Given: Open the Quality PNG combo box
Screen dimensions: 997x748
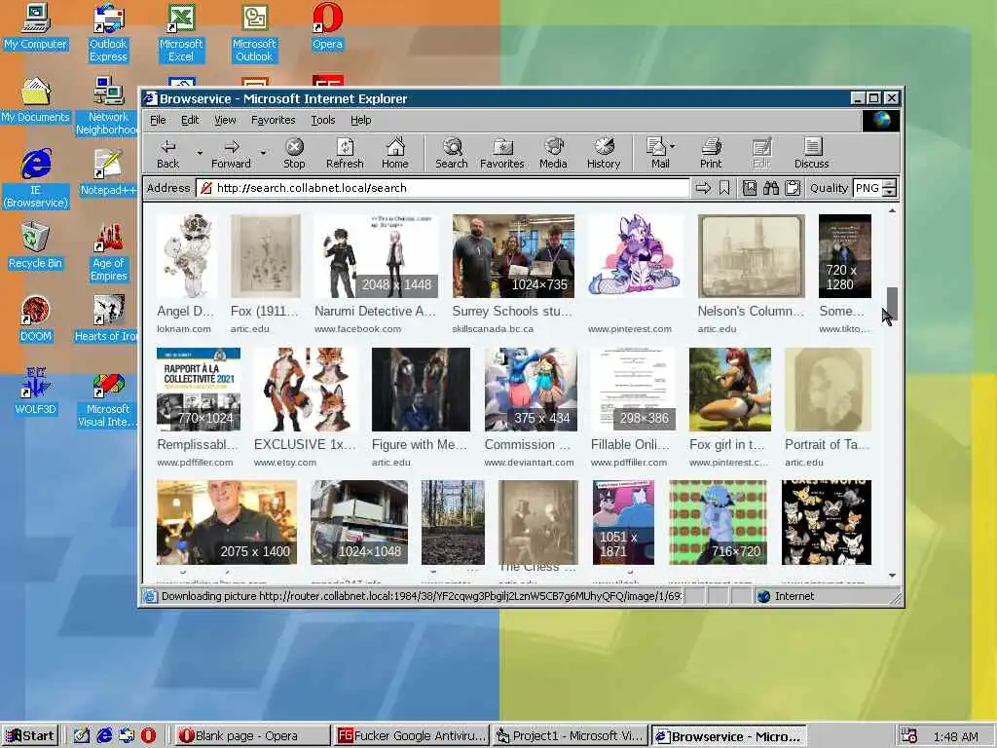Looking at the screenshot, I should click(x=875, y=188).
